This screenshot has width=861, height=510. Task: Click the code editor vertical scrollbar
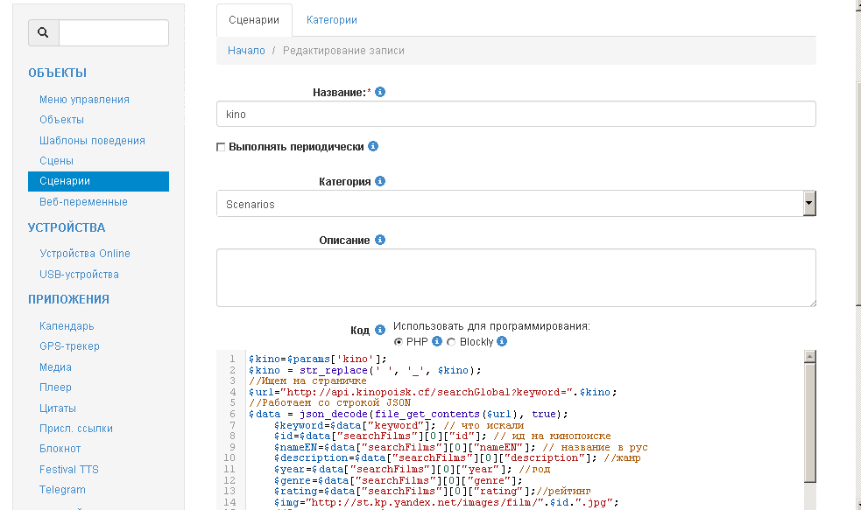point(809,420)
